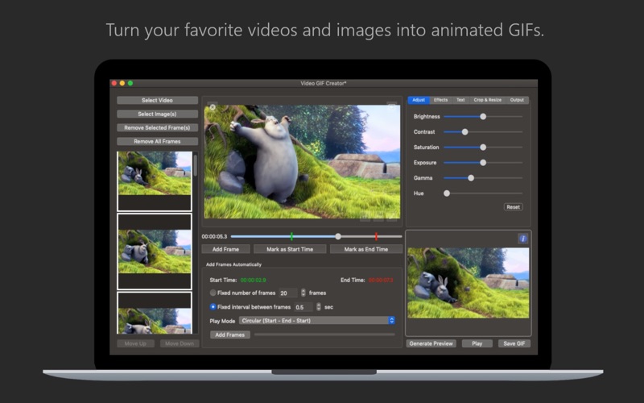This screenshot has width=644, height=403.
Task: Click Remove All Frames button
Action: pos(157,142)
